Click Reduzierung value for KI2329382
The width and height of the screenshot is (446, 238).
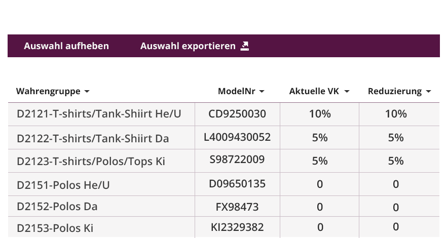tap(396, 227)
